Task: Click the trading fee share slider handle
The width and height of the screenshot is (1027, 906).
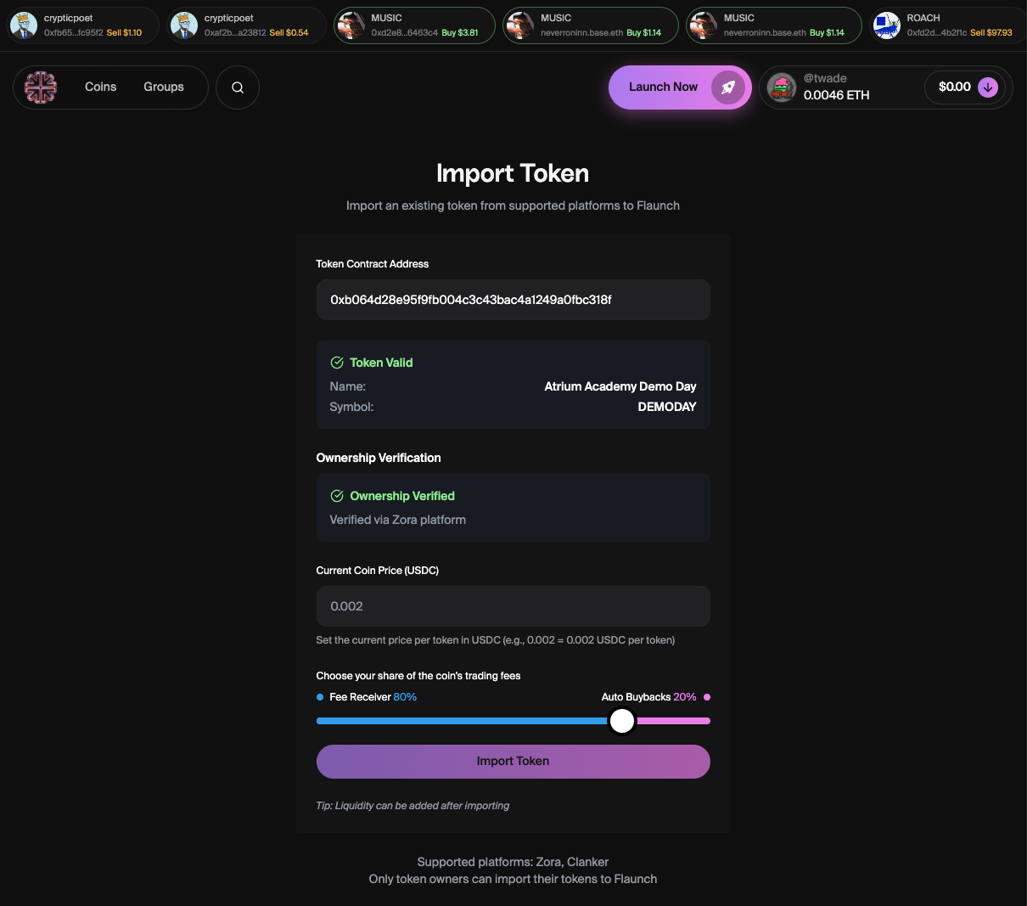Action: coord(622,721)
